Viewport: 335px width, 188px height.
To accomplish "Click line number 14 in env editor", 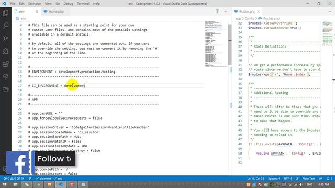I will point(20,72).
